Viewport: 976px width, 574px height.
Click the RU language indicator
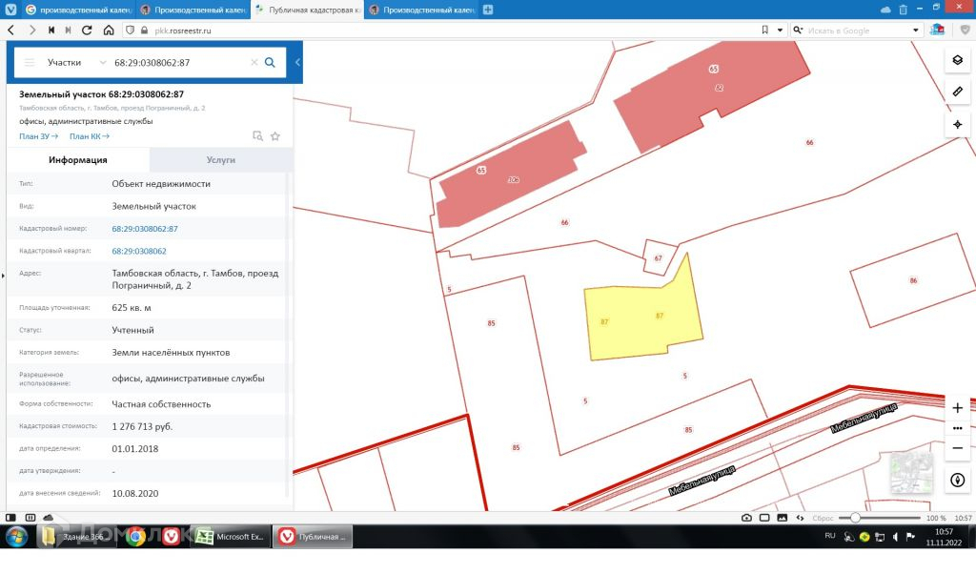[x=830, y=536]
